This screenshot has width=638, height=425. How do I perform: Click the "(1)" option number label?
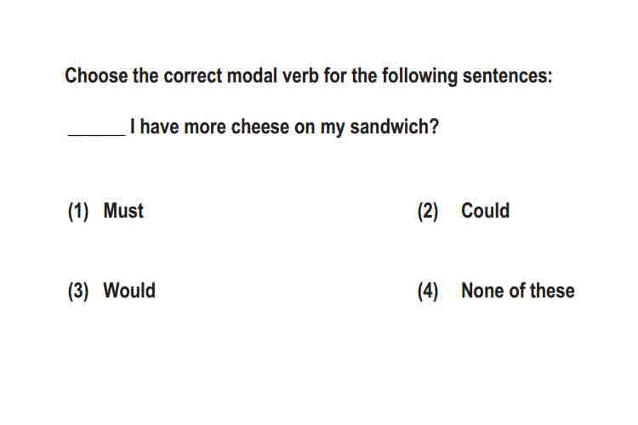point(78,212)
